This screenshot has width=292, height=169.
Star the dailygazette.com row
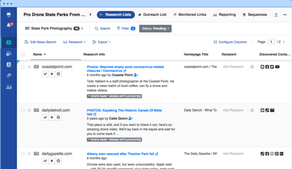click(x=29, y=153)
